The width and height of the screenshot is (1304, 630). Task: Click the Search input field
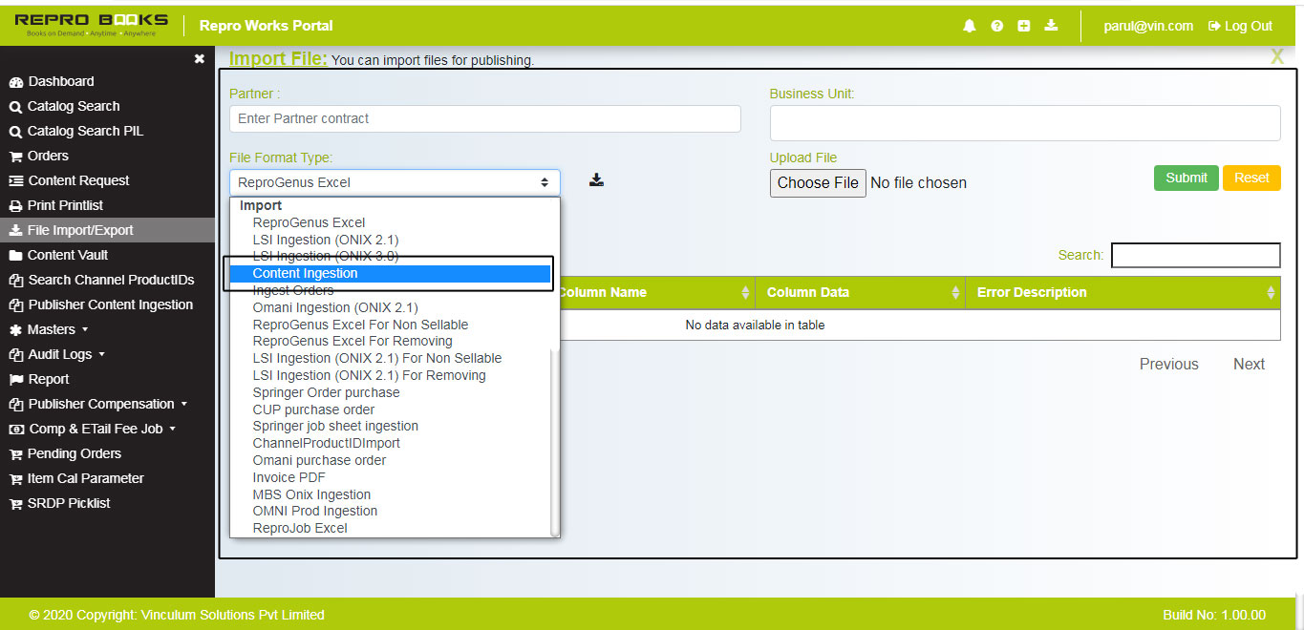tap(1195, 255)
